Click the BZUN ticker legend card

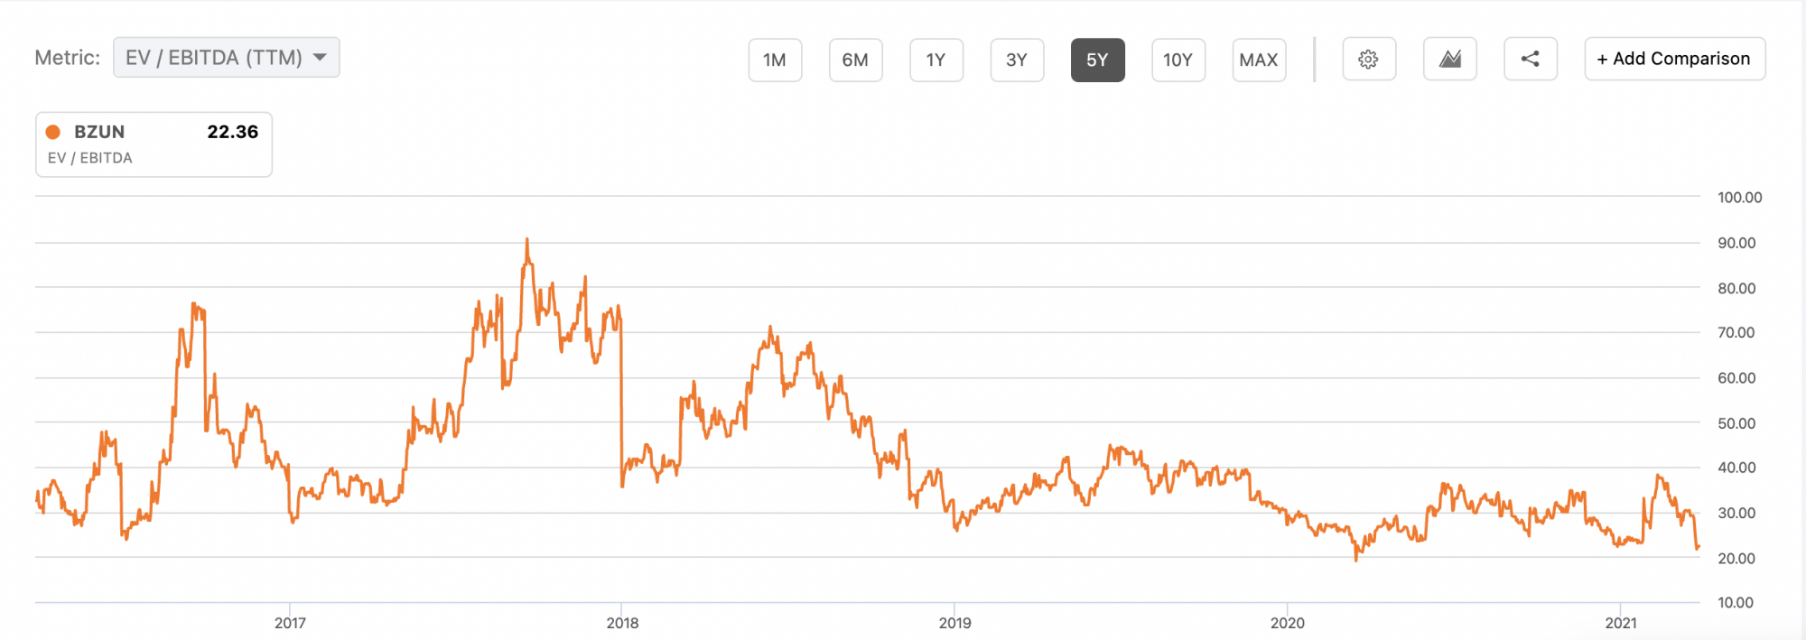coord(154,144)
